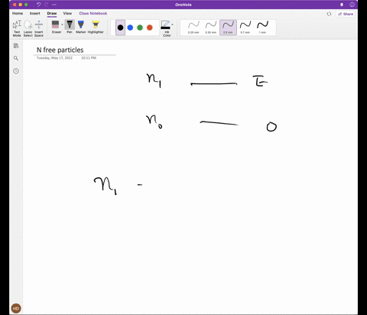Viewport: 367px width, 315px height.
Task: Select the Text Mode tool
Action: [x=17, y=28]
